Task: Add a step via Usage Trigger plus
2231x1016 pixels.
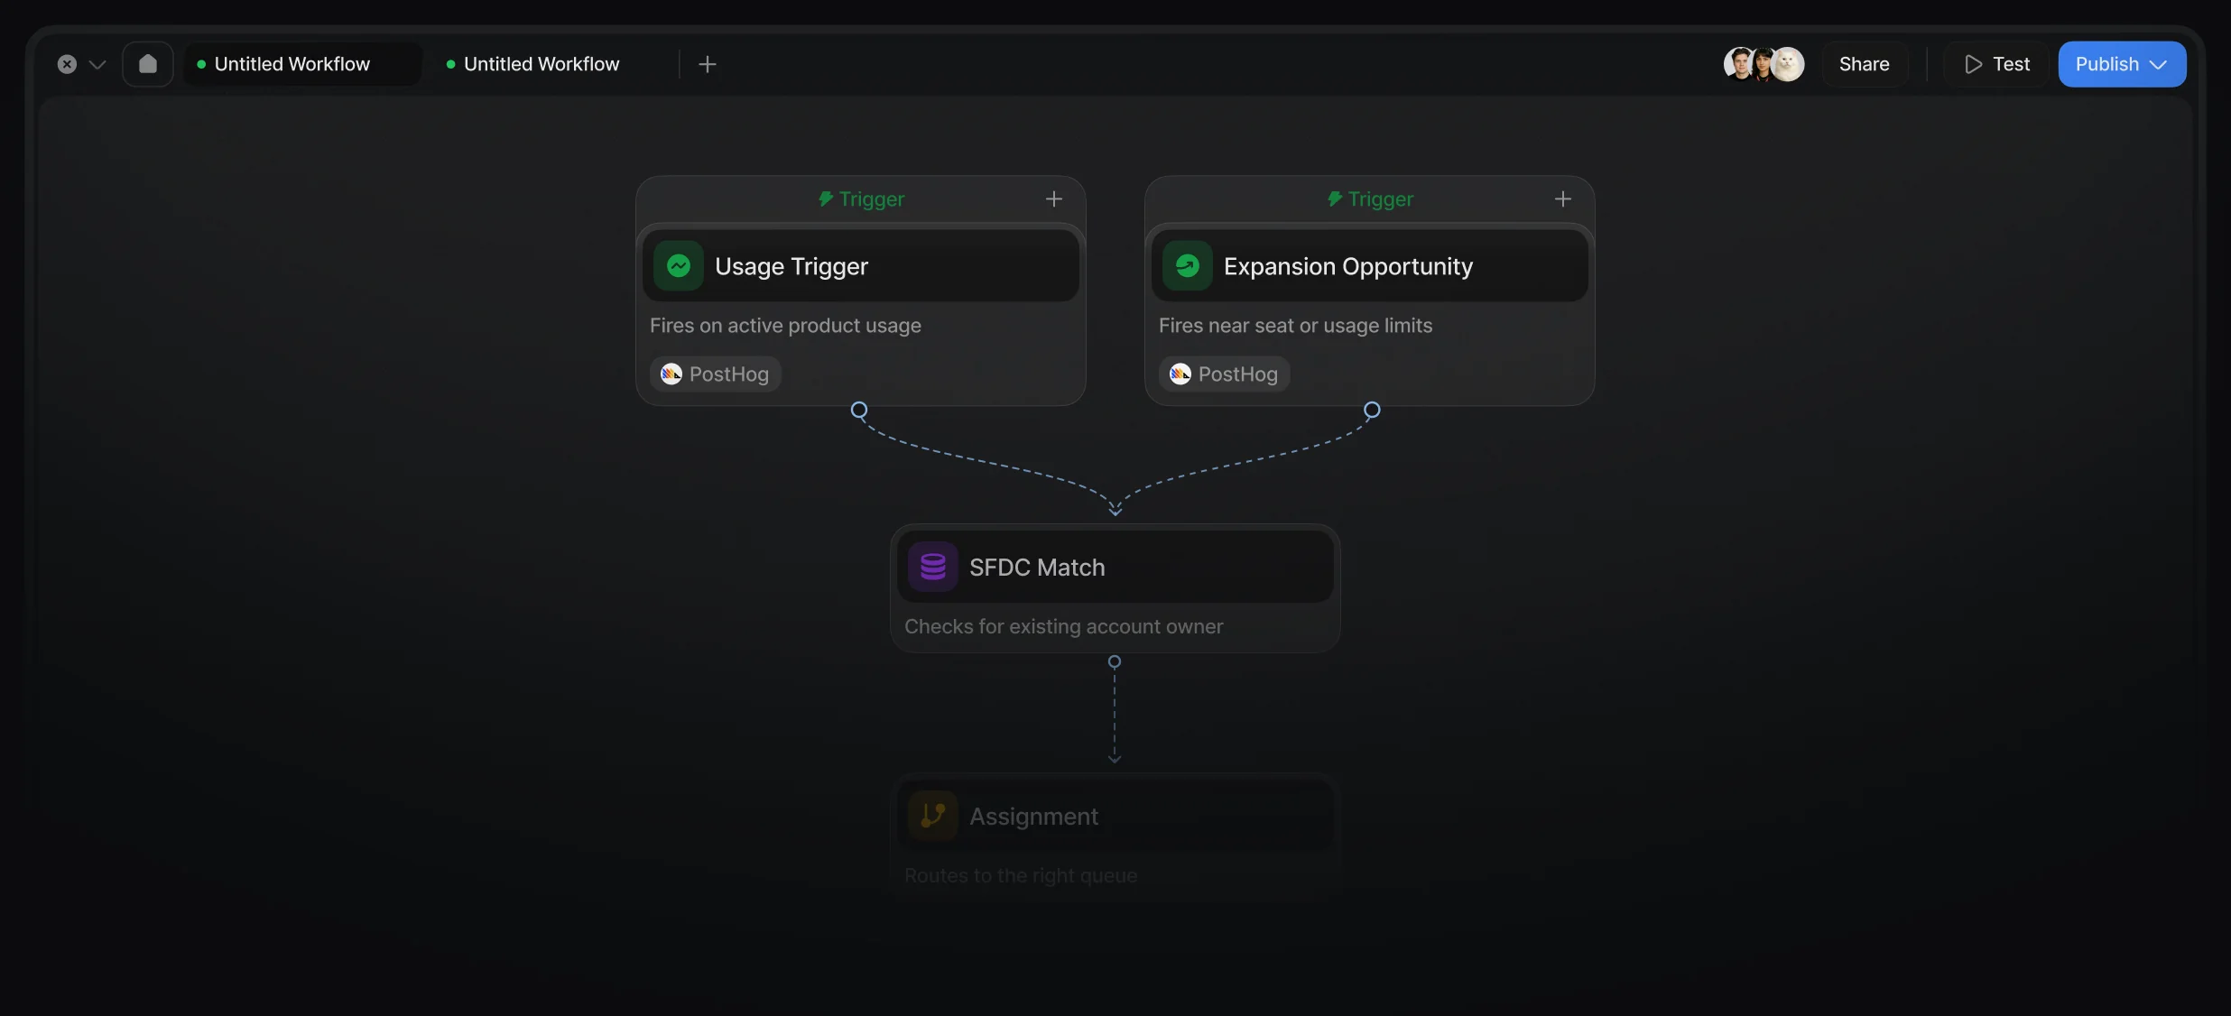Action: pyautogui.click(x=1054, y=199)
